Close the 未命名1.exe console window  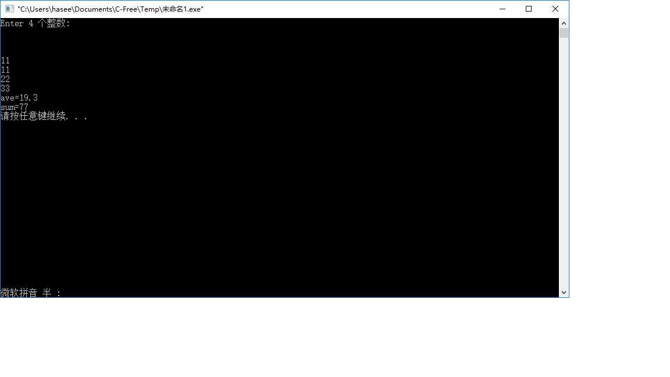tap(555, 9)
